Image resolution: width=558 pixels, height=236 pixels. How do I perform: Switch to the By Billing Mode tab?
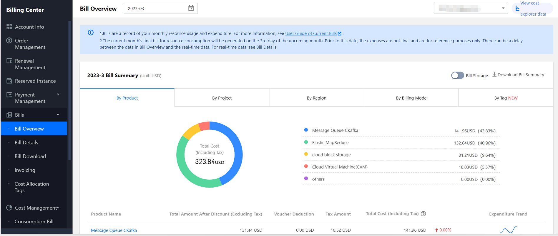coord(411,98)
